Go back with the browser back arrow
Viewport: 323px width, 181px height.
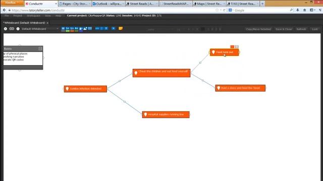(x=4, y=10)
